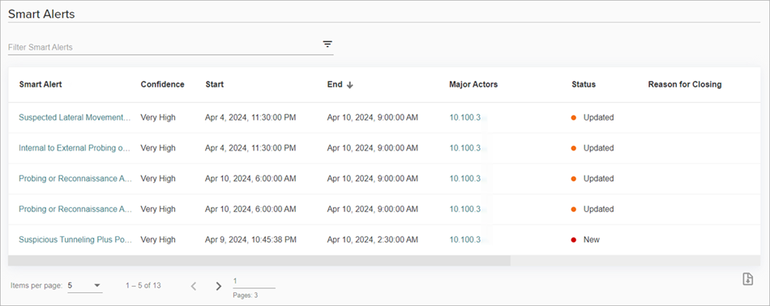The image size is (770, 306).
Task: Sort by Major Actors column header
Action: point(473,84)
